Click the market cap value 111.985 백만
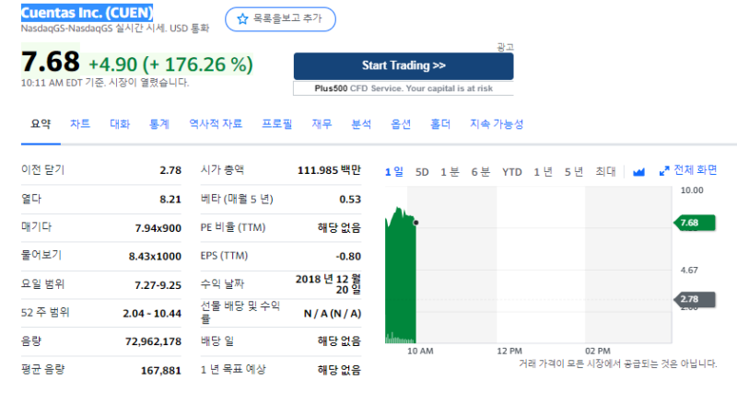 pos(329,170)
